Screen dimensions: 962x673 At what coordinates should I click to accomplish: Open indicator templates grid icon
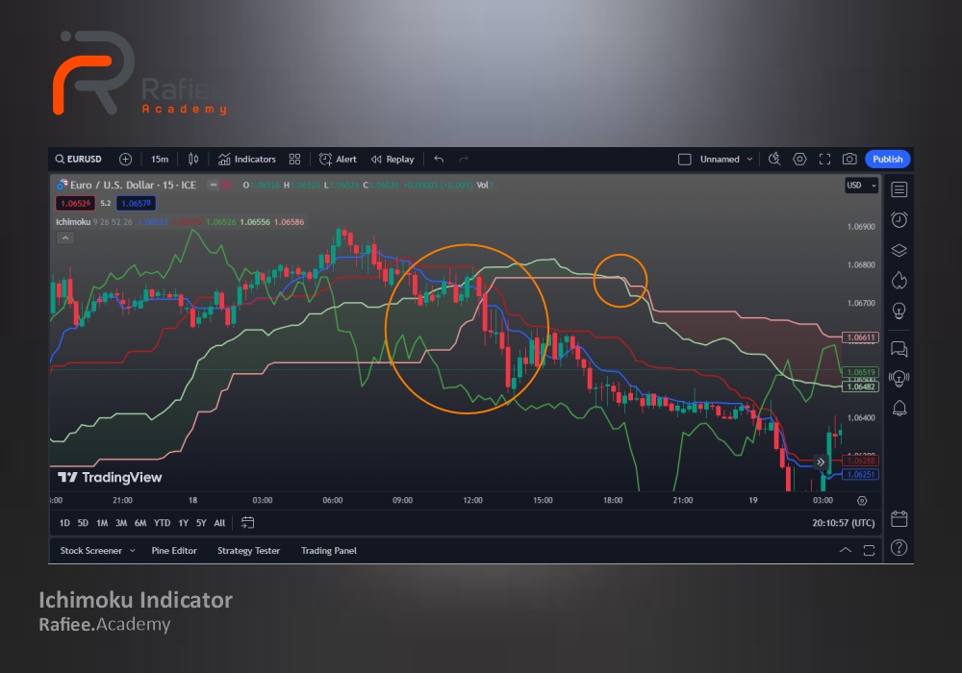[x=294, y=160]
